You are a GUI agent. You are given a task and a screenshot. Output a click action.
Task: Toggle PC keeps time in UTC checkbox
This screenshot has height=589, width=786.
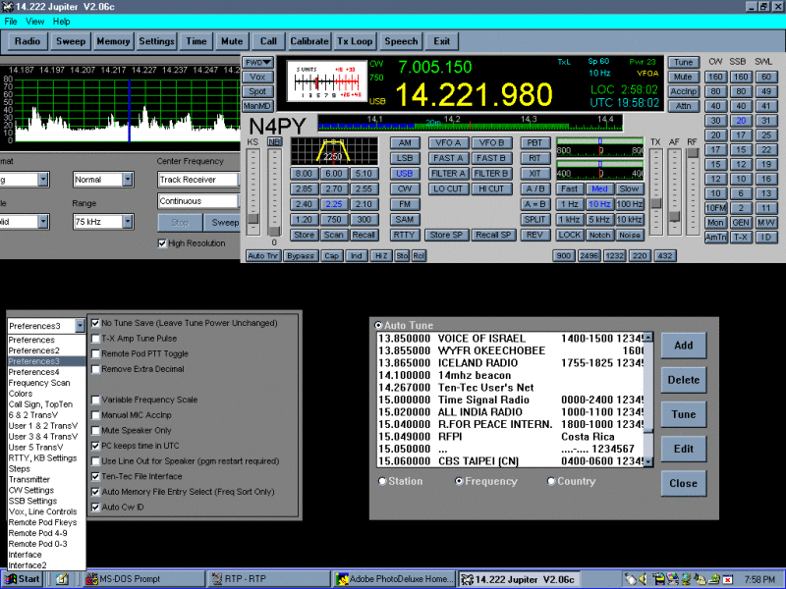(x=95, y=446)
